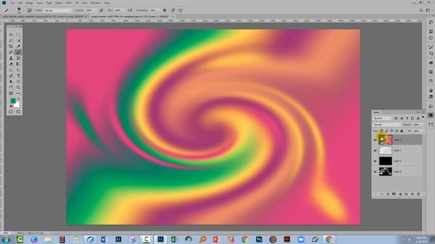Screen dimensions: 435x244
Task: Click the background white color swatch
Action: [16, 104]
